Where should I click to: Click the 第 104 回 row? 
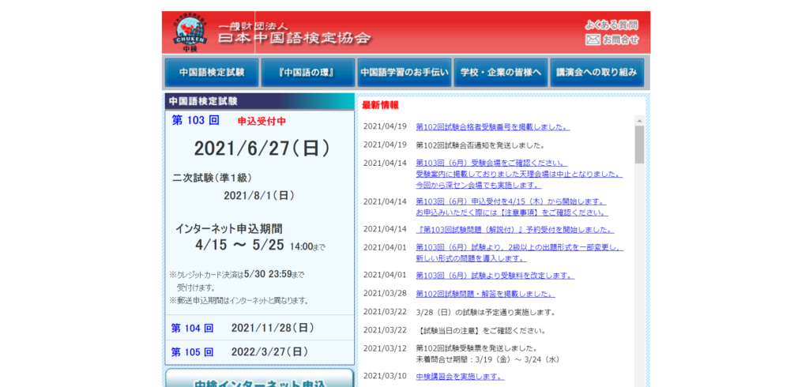(x=259, y=328)
